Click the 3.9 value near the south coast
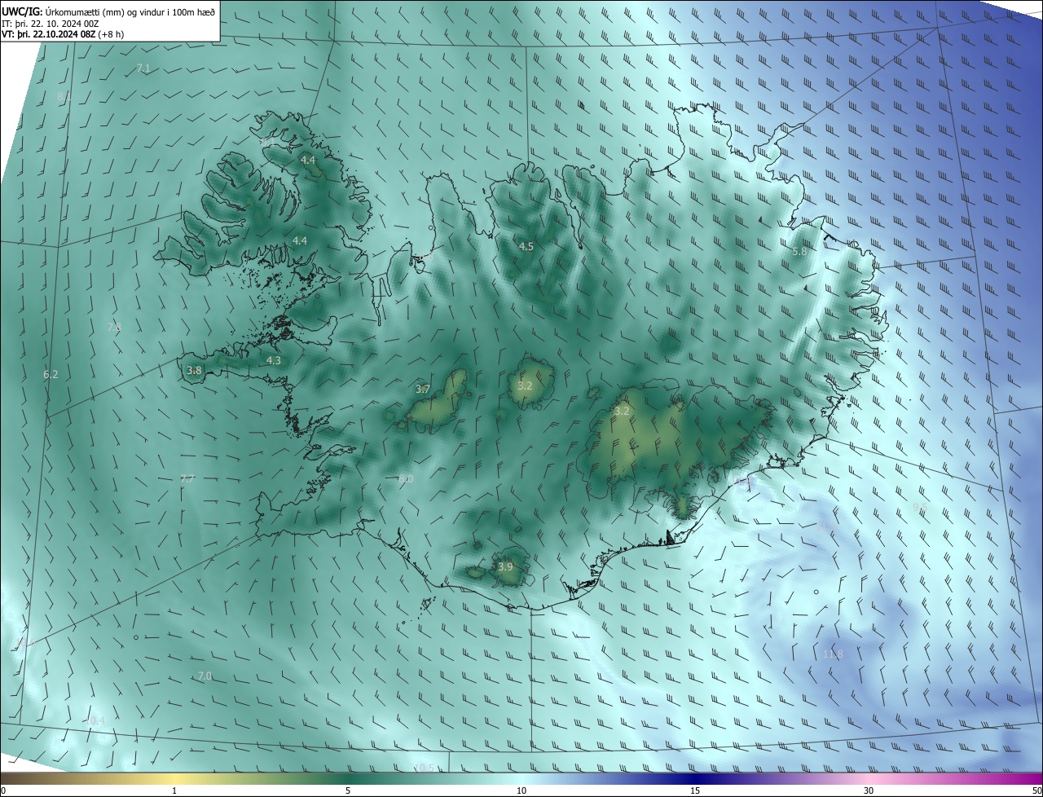This screenshot has width=1043, height=797. point(505,566)
